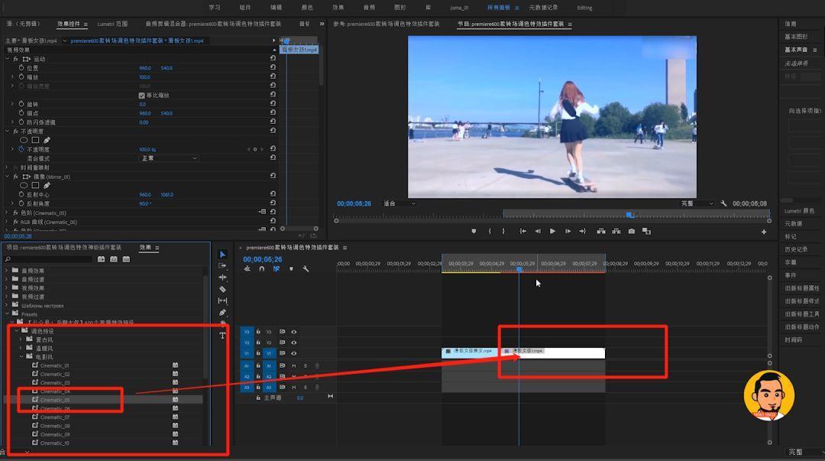Click the Play button in Program monitor

click(x=552, y=232)
